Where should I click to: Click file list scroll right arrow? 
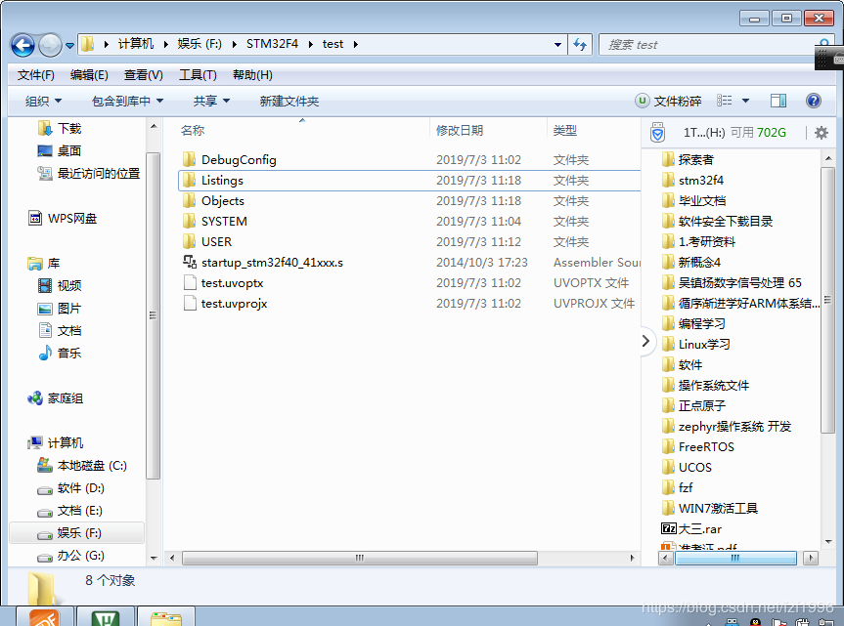pos(632,558)
